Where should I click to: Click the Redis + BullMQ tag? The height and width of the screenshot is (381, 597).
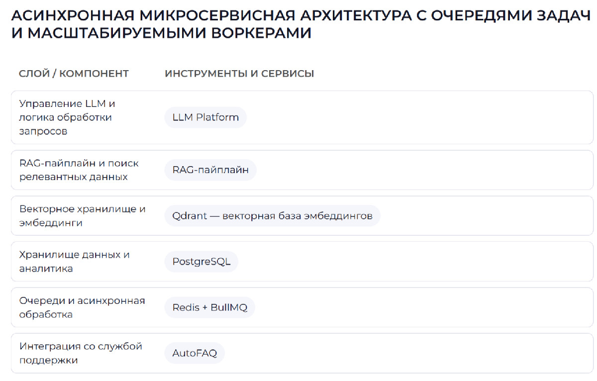click(x=209, y=307)
